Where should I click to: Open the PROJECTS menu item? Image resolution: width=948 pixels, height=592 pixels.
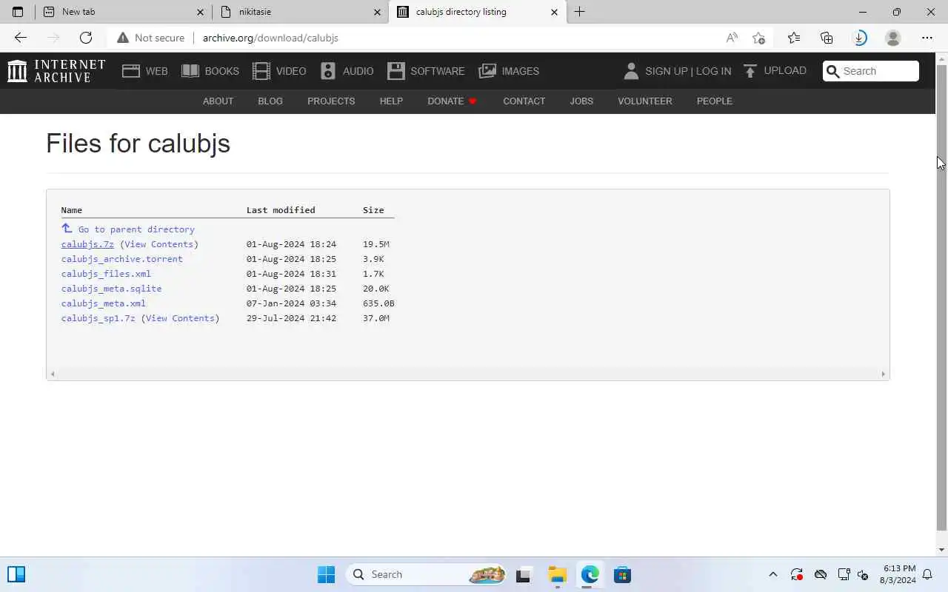(x=331, y=101)
